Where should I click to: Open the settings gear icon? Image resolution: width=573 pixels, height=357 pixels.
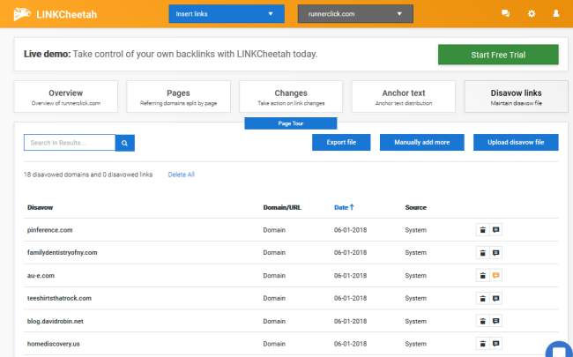click(532, 13)
